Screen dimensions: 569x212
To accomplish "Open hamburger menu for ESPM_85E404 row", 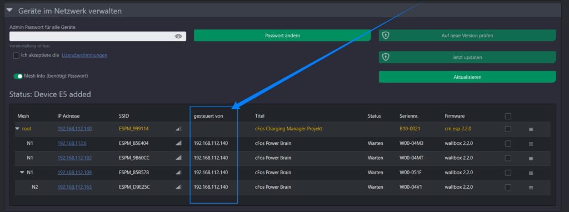I will (x=531, y=144).
